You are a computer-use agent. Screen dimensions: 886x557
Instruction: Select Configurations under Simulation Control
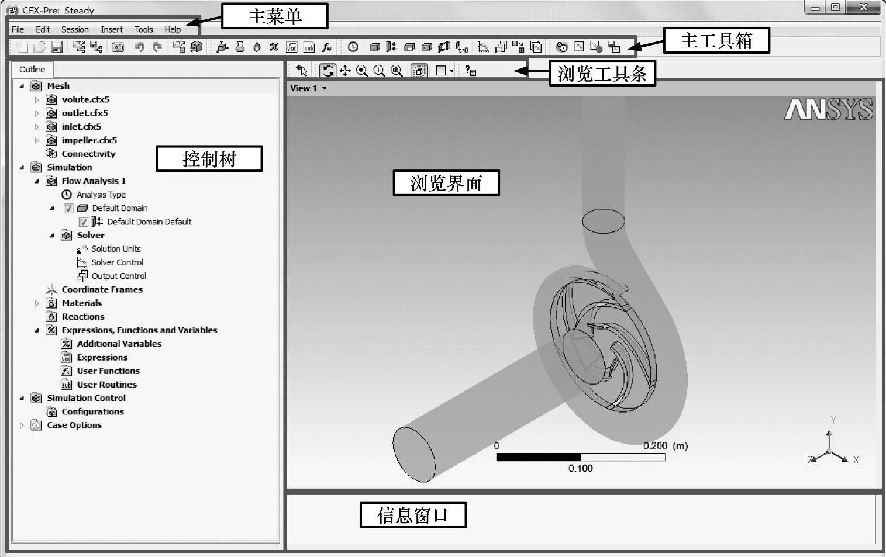click(93, 411)
